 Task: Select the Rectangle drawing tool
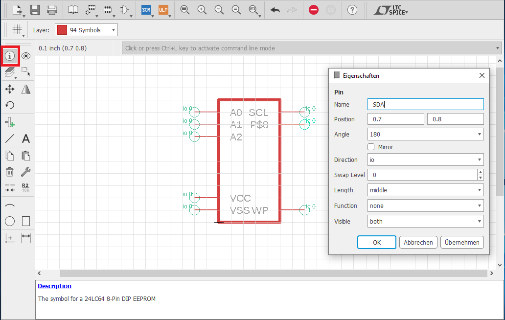pyautogui.click(x=26, y=221)
